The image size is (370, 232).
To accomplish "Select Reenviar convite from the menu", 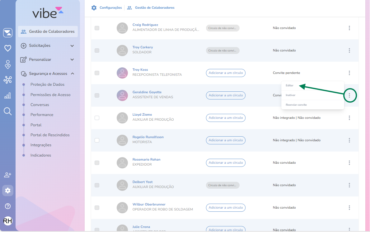I will [x=296, y=105].
